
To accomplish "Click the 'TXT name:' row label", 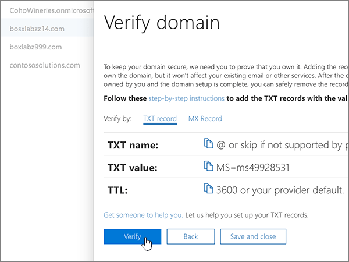I will [x=133, y=145].
